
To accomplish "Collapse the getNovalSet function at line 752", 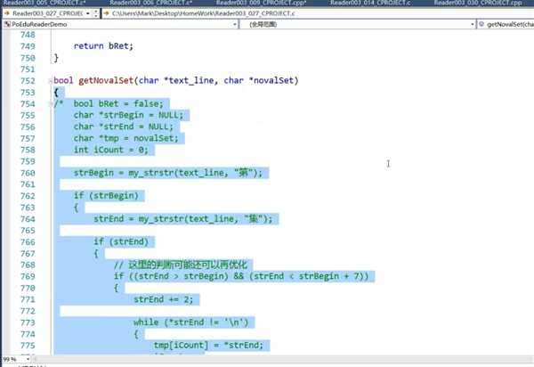I will (x=51, y=81).
